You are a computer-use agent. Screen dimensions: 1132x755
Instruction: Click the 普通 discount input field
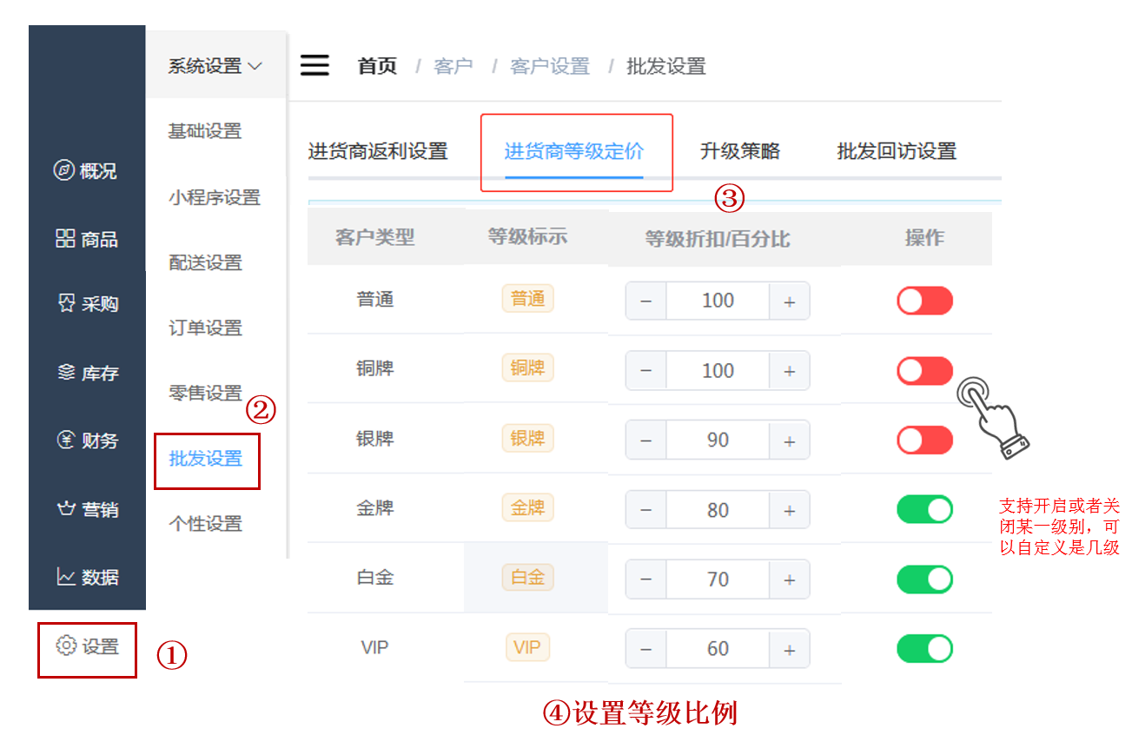(x=718, y=301)
